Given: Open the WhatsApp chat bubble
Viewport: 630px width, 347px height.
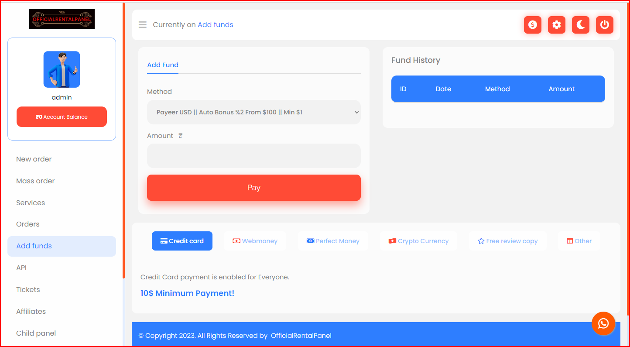Looking at the screenshot, I should pyautogui.click(x=603, y=323).
